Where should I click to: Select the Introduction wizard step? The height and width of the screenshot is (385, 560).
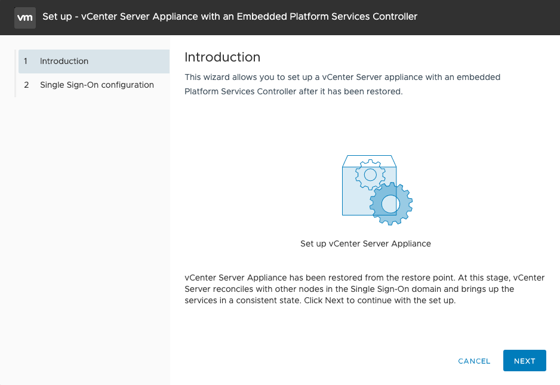(94, 61)
